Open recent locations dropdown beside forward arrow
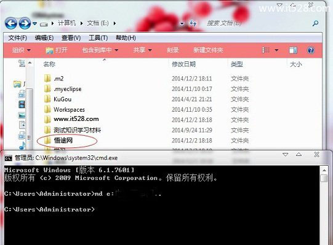Viewport: 333px width, 245px height. pos(34,23)
